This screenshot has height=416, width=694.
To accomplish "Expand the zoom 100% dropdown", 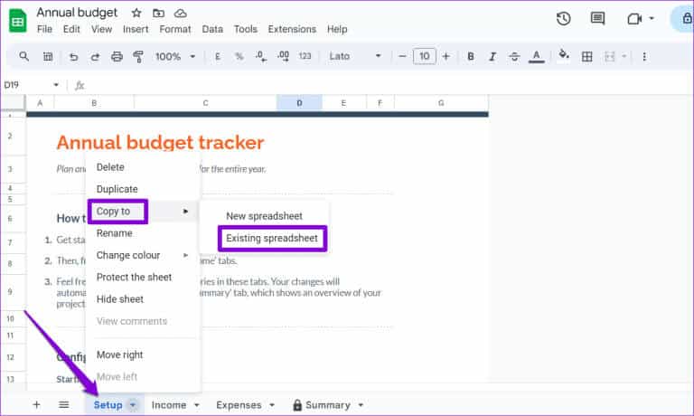I will point(192,57).
